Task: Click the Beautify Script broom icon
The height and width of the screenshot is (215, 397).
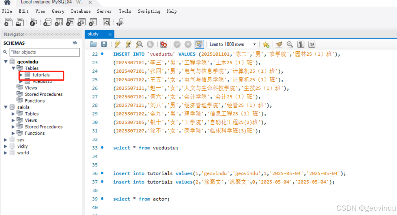Action: click(x=278, y=44)
